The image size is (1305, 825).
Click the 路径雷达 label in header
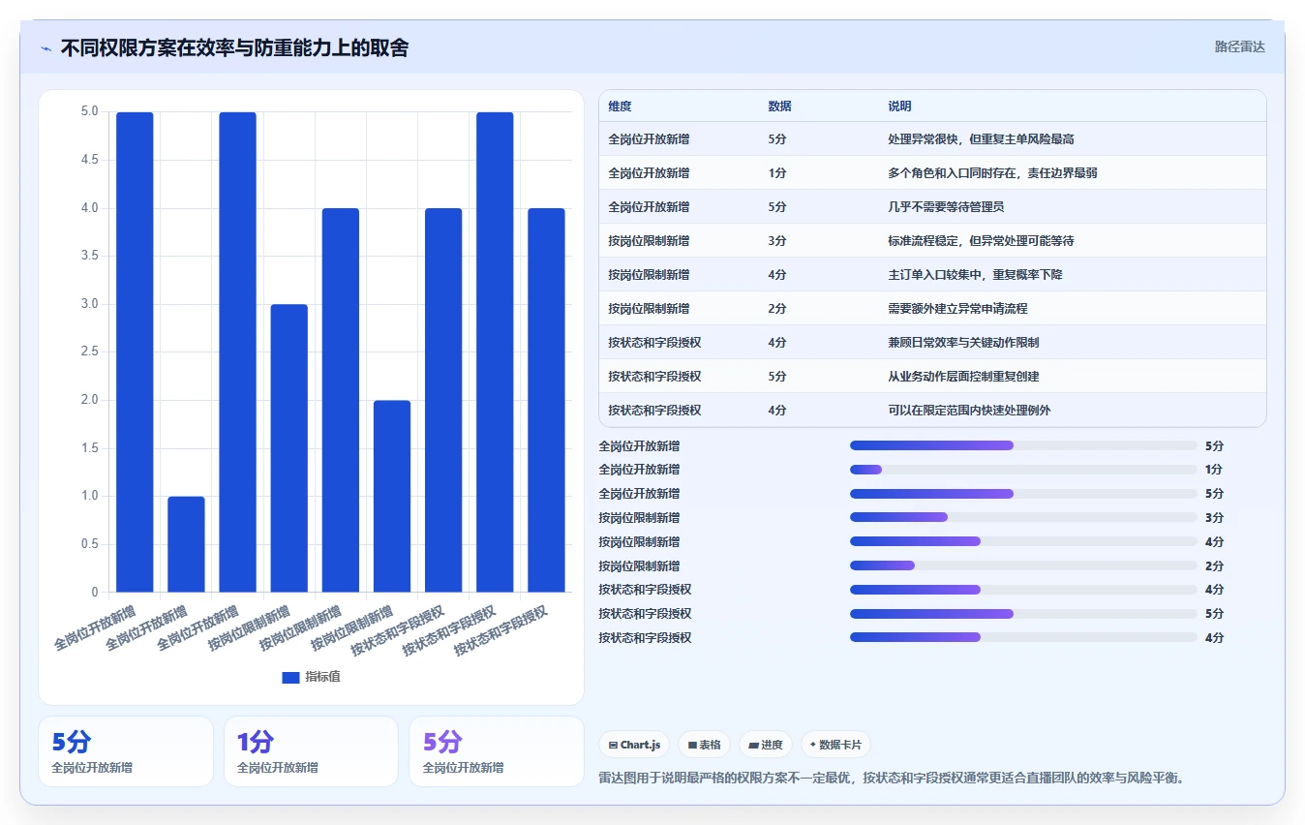1240,46
